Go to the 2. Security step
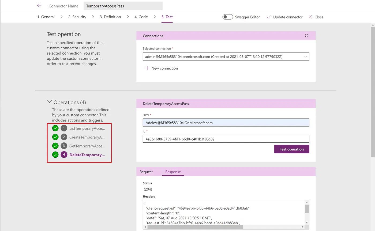375x231 pixels. click(77, 17)
